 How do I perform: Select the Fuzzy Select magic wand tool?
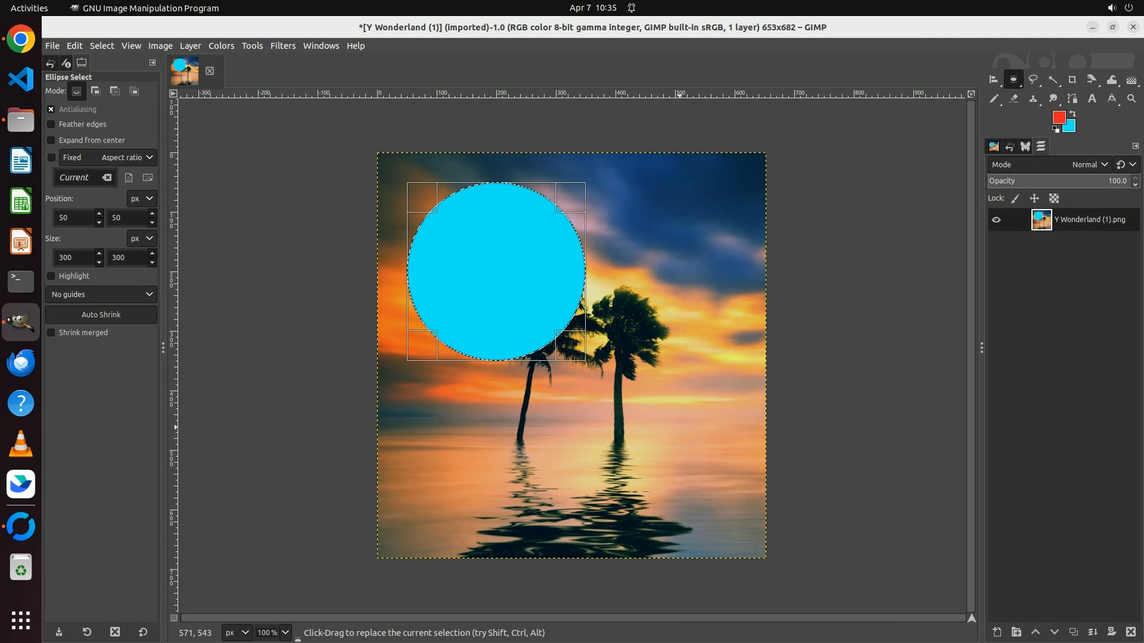click(x=1053, y=80)
